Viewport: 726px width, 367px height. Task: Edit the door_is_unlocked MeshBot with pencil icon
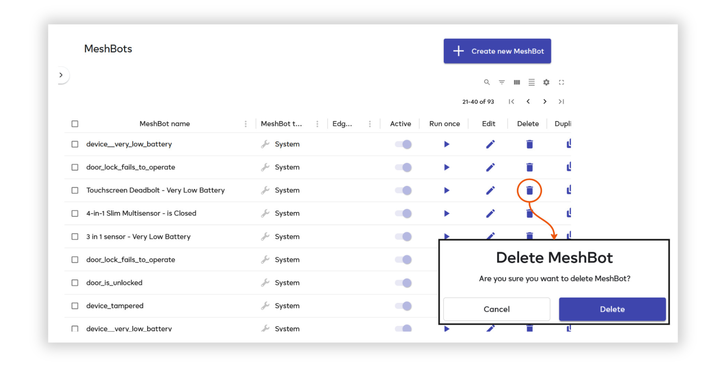click(490, 282)
